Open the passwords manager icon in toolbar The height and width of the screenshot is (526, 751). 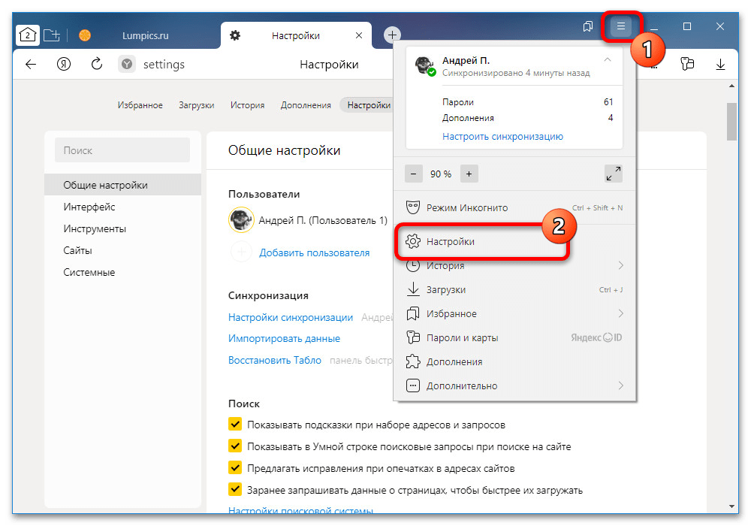click(x=687, y=64)
